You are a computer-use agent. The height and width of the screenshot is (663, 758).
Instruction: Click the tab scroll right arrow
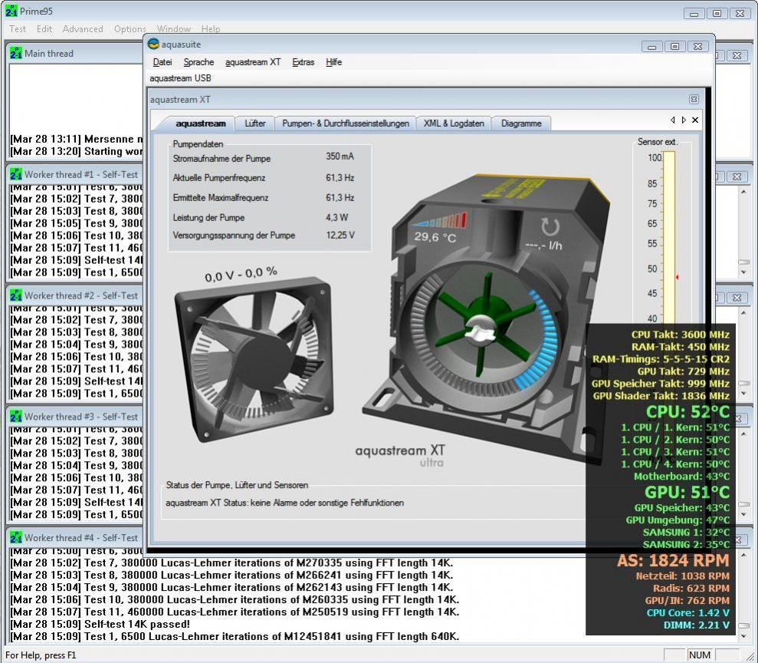point(684,120)
